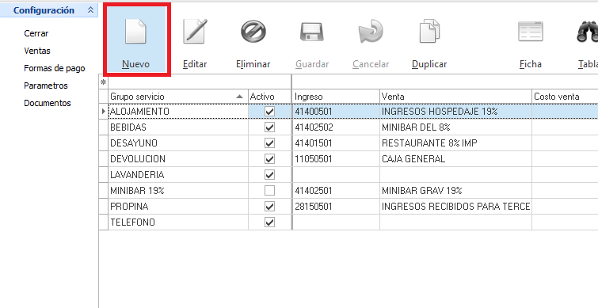Image resolution: width=598 pixels, height=308 pixels.
Task: Click empty Ingreso cell for LAVANDERIA
Action: [x=336, y=174]
